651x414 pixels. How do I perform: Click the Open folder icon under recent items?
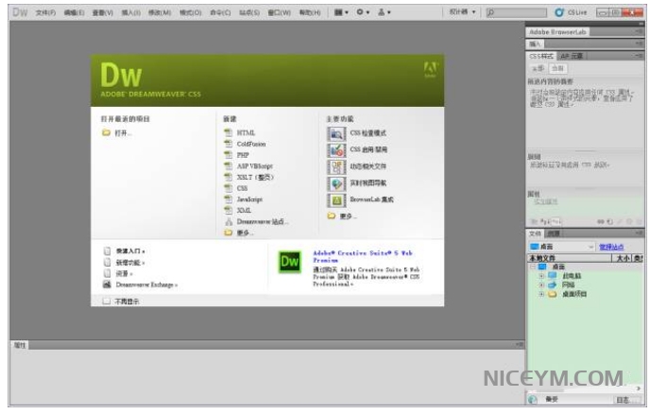click(x=106, y=133)
